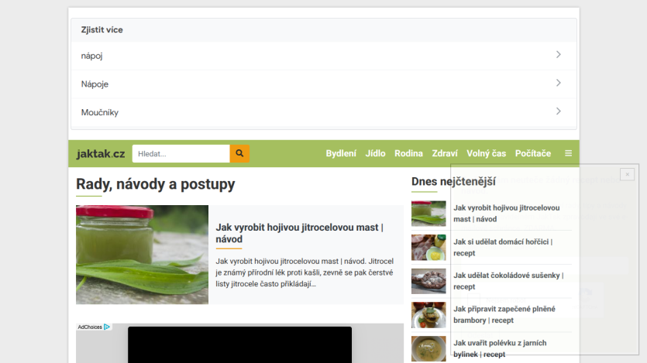647x363 pixels.
Task: Open the Bydlení menu item
Action: click(x=341, y=153)
